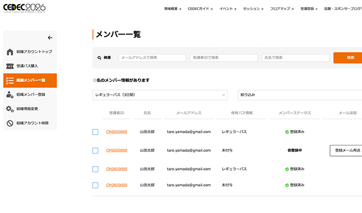Click the 氏名 column header

(147, 113)
